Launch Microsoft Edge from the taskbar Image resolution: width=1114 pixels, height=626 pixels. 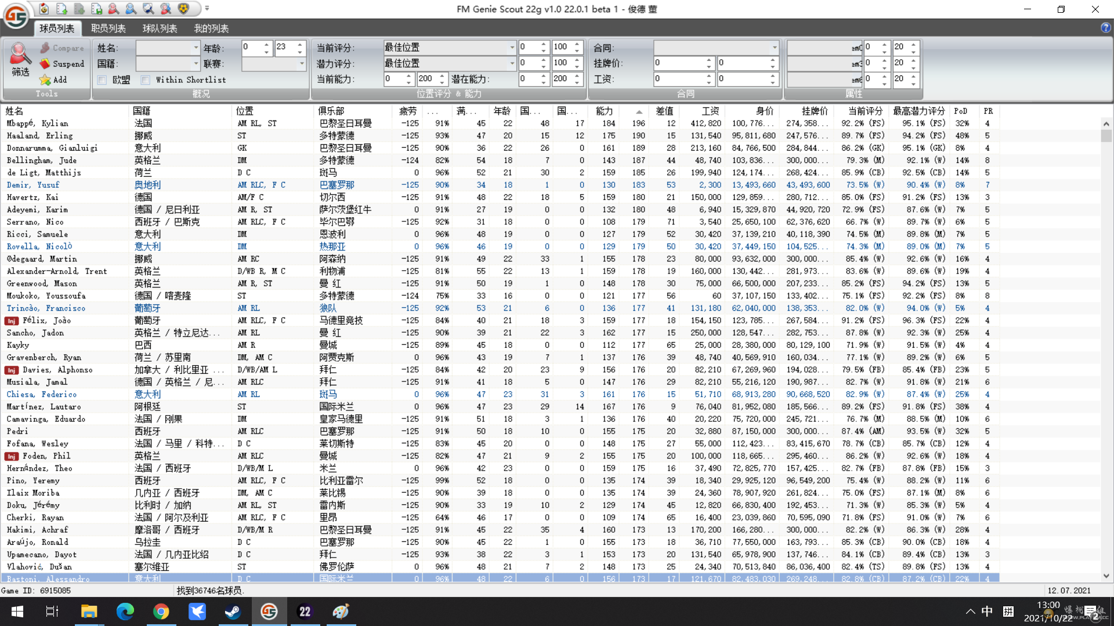pyautogui.click(x=125, y=612)
